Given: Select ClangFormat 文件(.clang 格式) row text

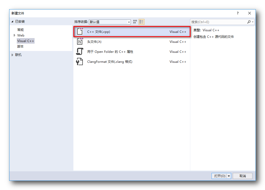Looking at the screenshot, I should point(110,62).
